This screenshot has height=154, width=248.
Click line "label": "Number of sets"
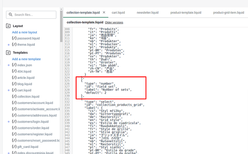pos(108,90)
